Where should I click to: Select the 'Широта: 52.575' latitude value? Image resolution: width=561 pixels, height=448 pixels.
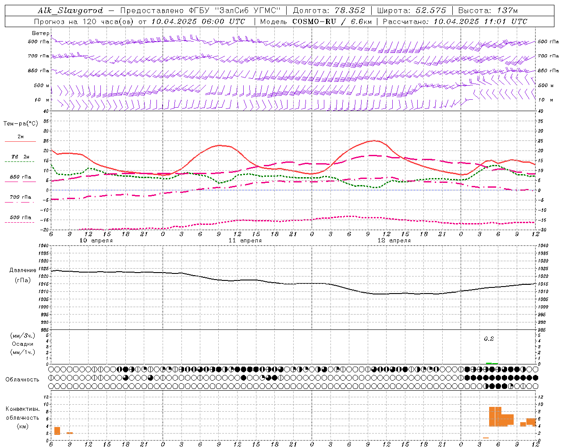(412, 10)
